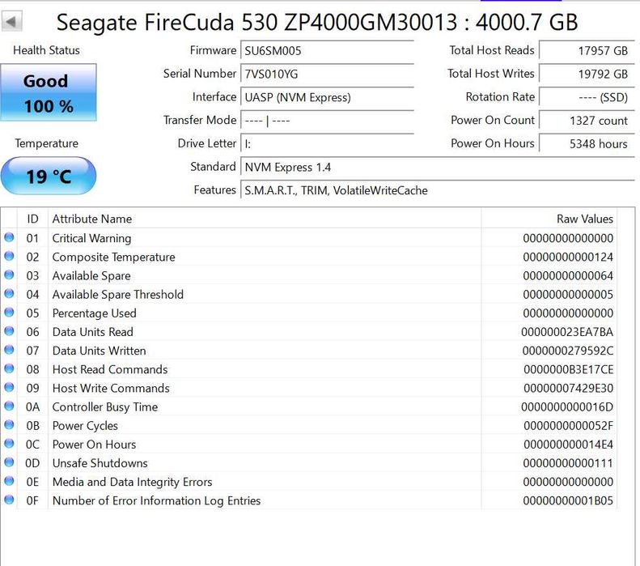Click the Power On Hours value 5348 hours
Image resolution: width=640 pixels, height=566 pixels.
[587, 144]
